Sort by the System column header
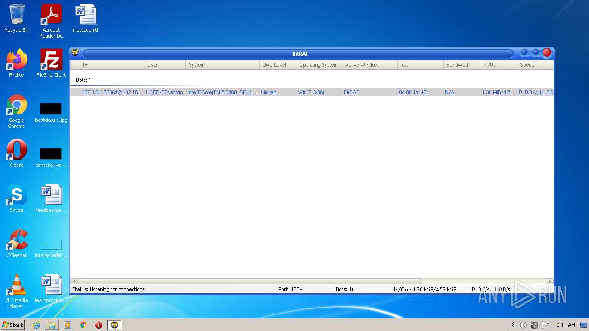 (x=222, y=65)
